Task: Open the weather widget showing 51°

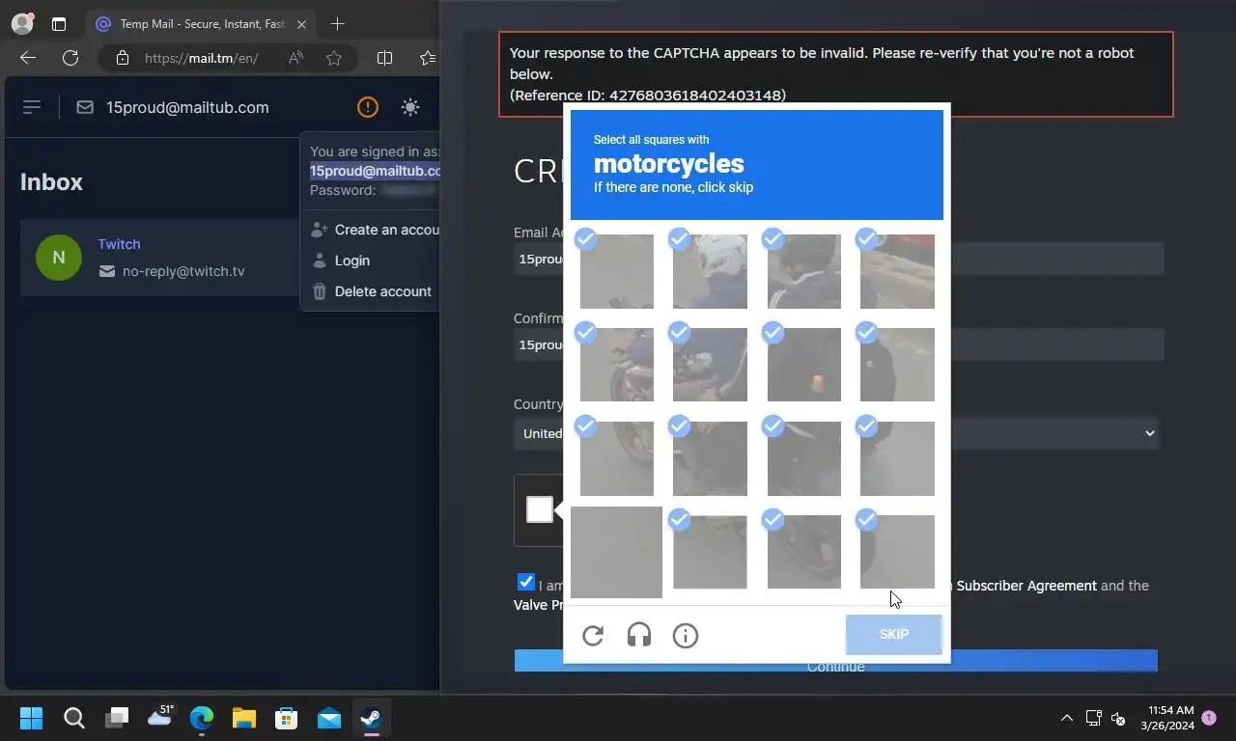Action: pos(159,716)
